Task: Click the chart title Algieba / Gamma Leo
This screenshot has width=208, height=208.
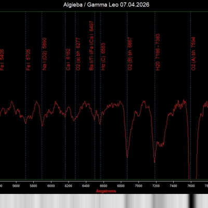Action: [106, 5]
